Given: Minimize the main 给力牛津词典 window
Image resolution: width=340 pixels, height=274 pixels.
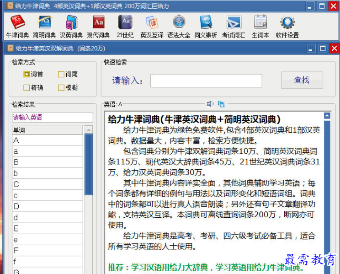Looking at the screenshot, I should coord(310,6).
